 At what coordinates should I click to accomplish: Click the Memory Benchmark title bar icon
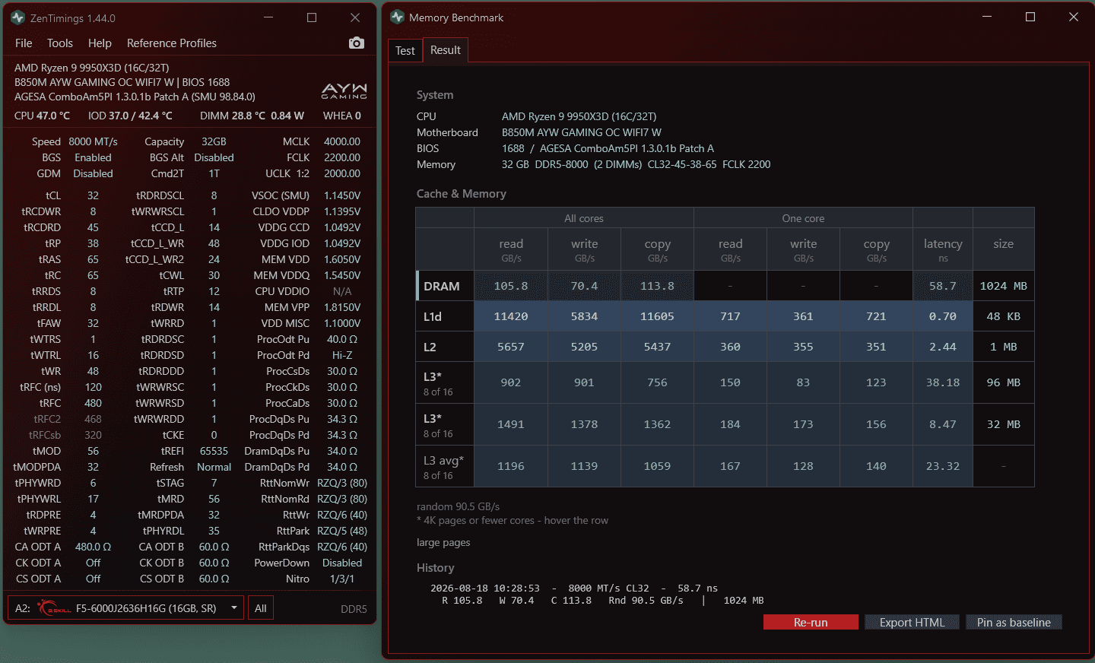[x=397, y=17]
